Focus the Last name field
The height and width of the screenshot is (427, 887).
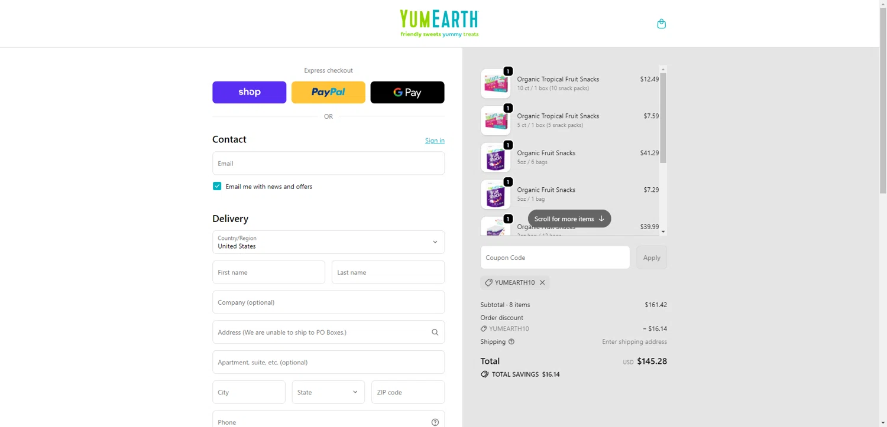pos(388,272)
